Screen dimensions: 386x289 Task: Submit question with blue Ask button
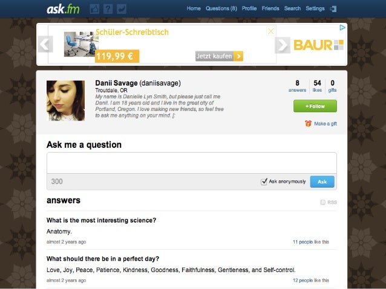click(322, 182)
